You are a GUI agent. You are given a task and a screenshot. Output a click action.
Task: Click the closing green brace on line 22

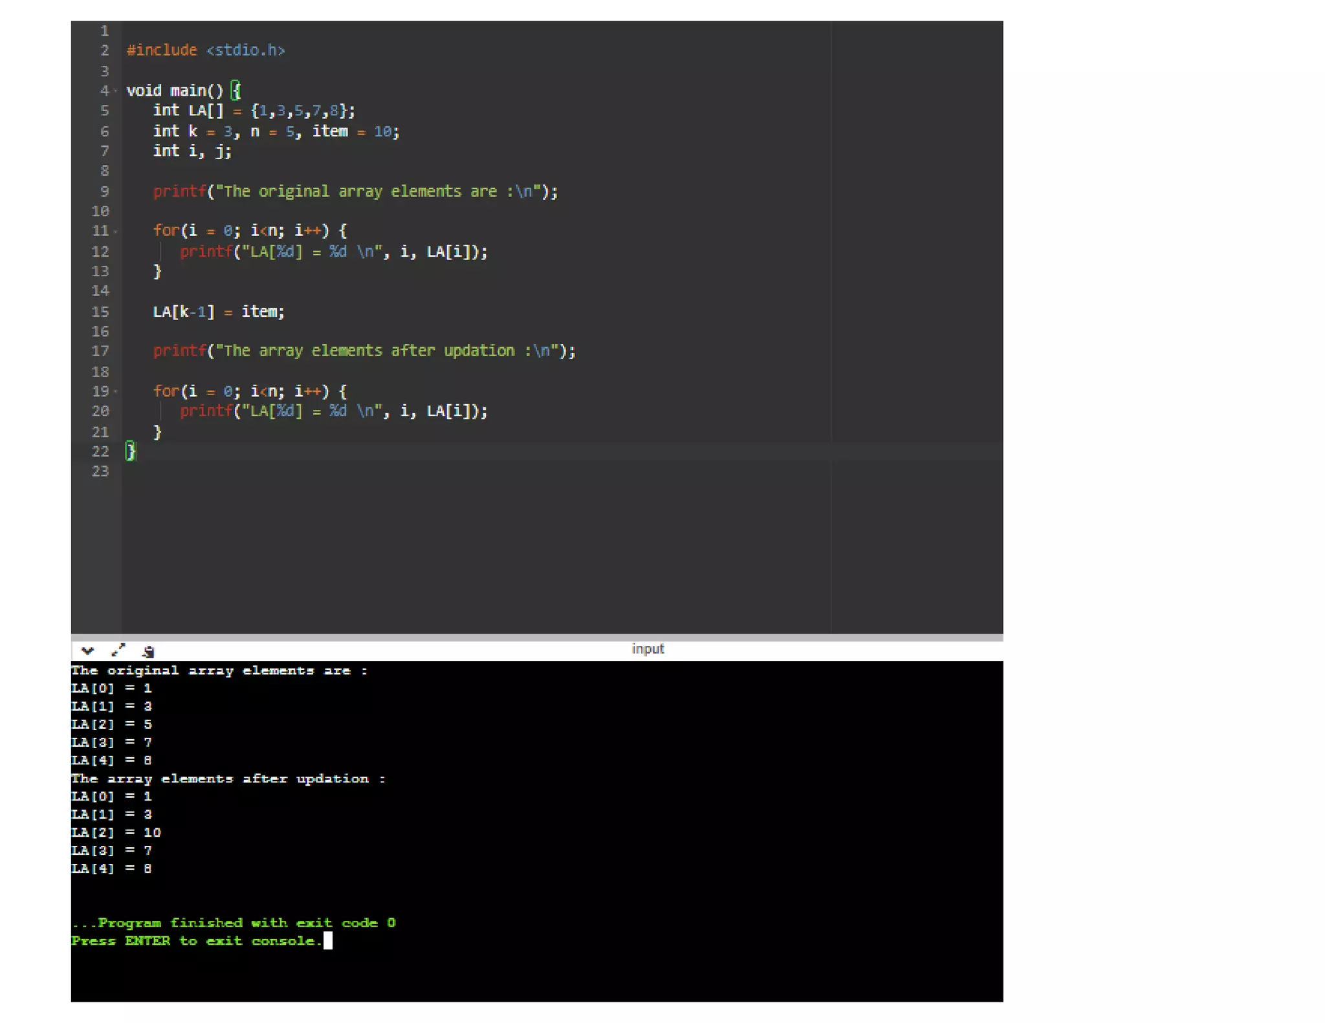pos(131,451)
